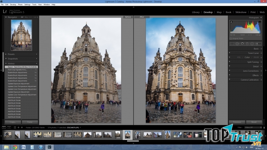Screen dimensions: 267x150
Task: Set Navigator zoom to FILL
Action: 26,17
